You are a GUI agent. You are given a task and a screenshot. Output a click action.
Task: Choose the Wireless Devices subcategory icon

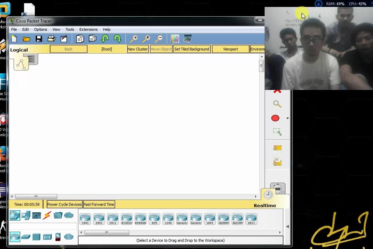pos(47,237)
